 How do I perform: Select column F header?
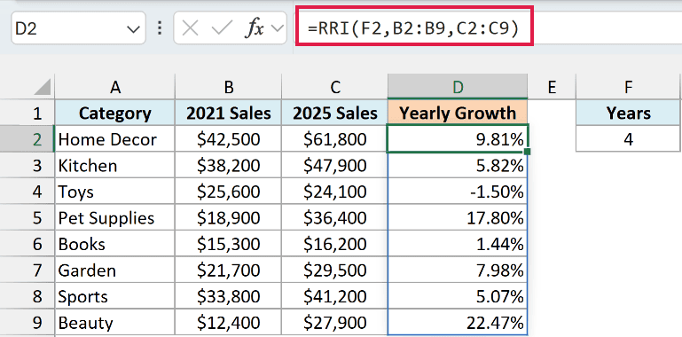[x=628, y=87]
